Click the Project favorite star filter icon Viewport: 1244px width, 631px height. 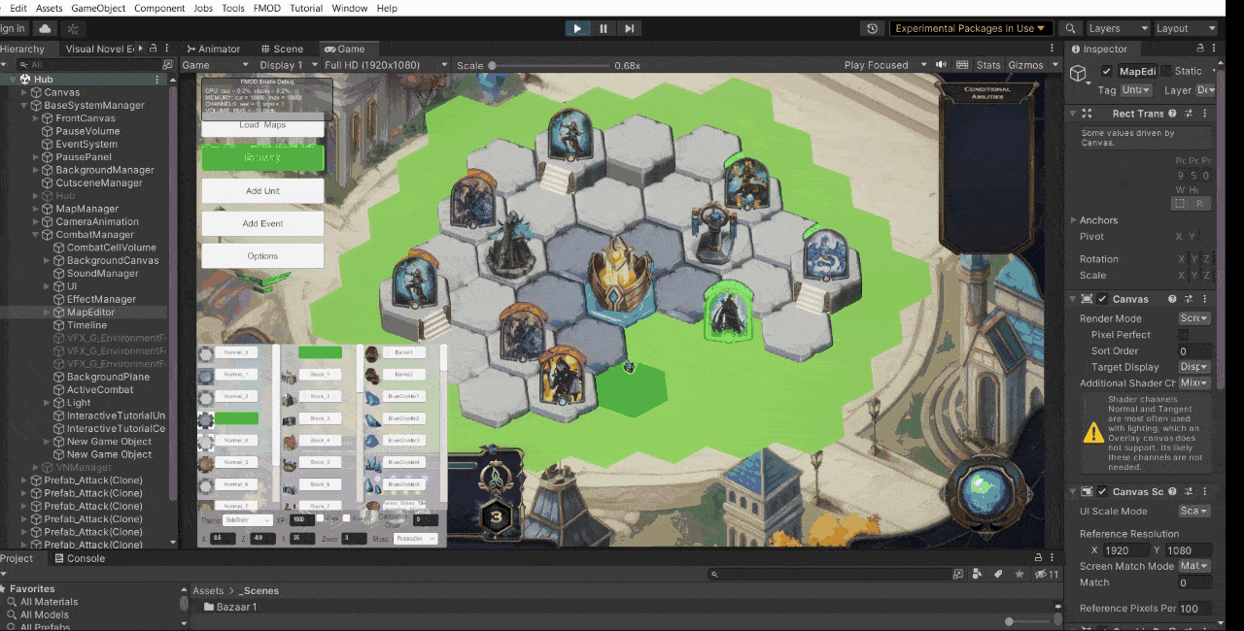click(1019, 574)
